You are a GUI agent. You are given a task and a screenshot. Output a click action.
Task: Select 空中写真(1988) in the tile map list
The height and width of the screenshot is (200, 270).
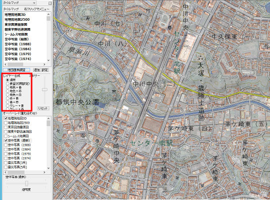pyautogui.click(x=18, y=44)
